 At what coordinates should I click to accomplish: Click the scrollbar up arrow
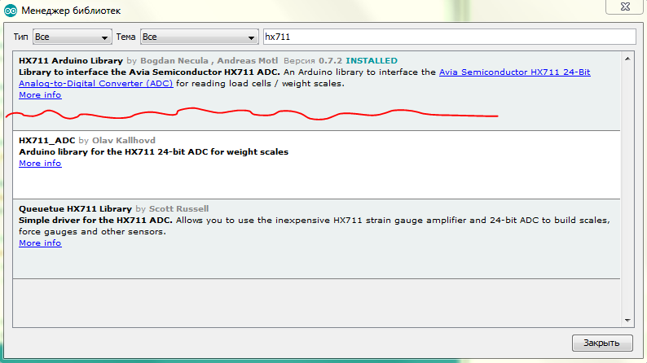pyautogui.click(x=627, y=59)
